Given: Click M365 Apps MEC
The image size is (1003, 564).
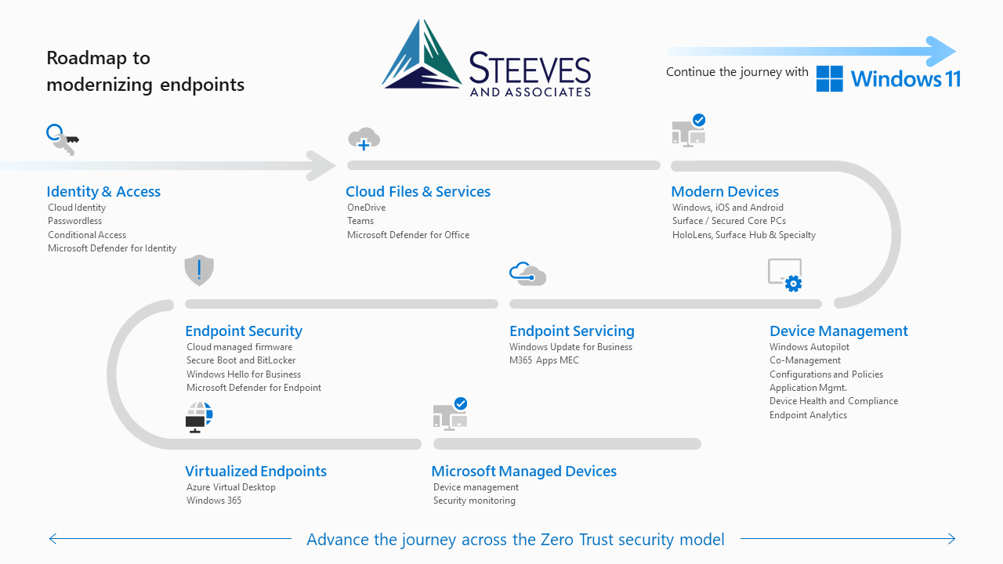Looking at the screenshot, I should [x=545, y=360].
